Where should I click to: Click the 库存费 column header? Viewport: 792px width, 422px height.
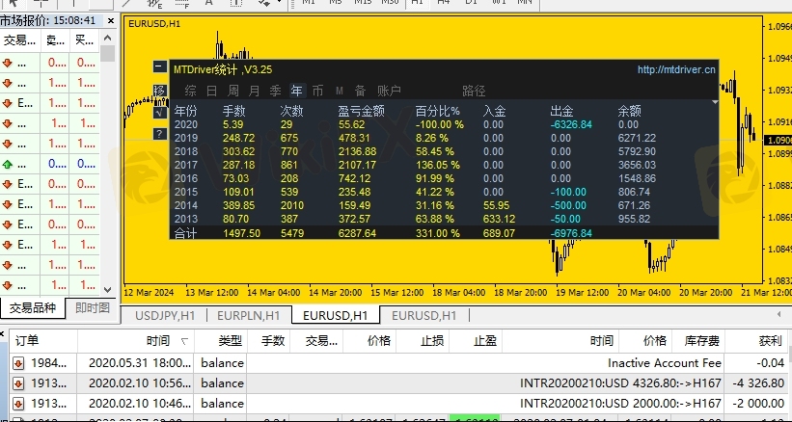(698, 341)
